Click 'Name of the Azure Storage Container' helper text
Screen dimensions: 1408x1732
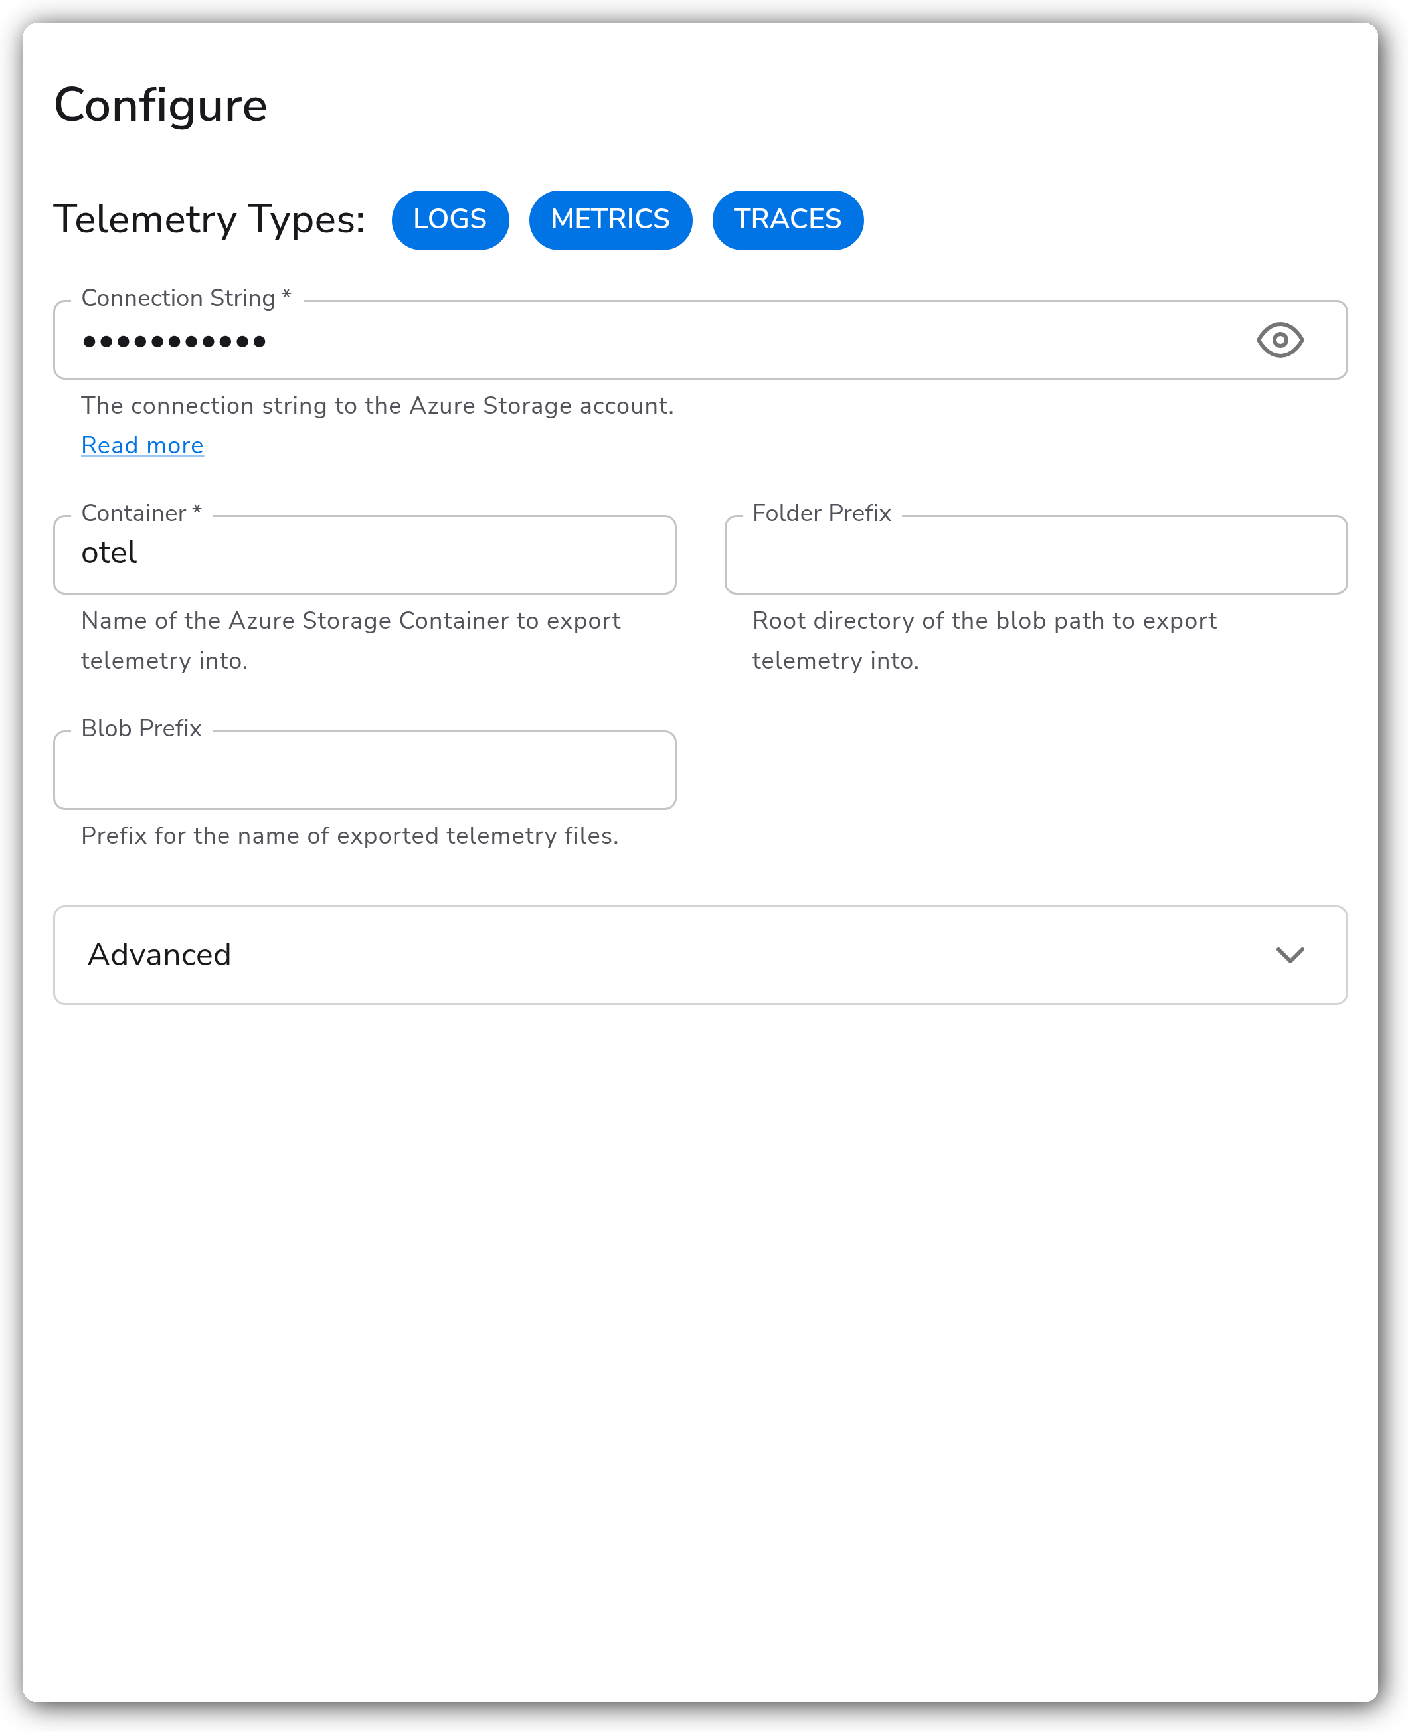point(351,640)
